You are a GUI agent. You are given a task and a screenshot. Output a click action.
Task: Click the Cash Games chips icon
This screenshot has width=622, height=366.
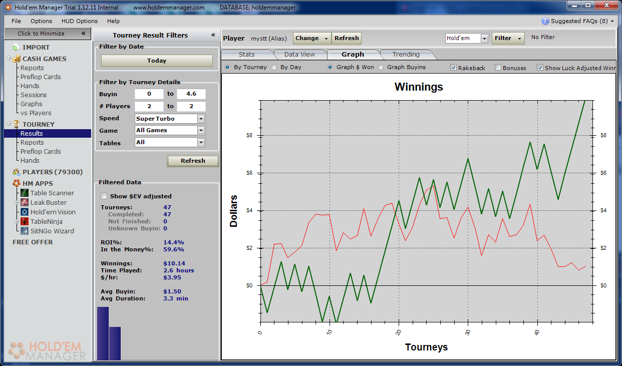17,59
